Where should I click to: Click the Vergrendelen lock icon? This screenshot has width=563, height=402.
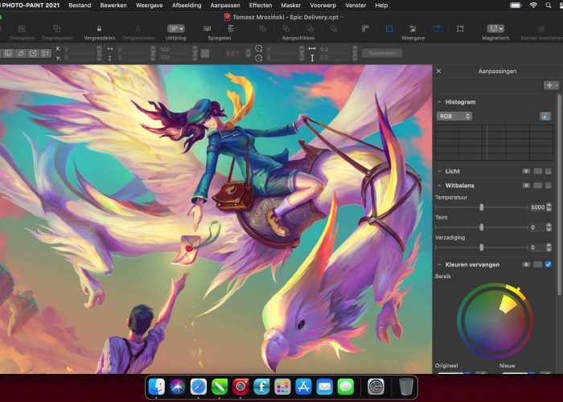pos(99,29)
